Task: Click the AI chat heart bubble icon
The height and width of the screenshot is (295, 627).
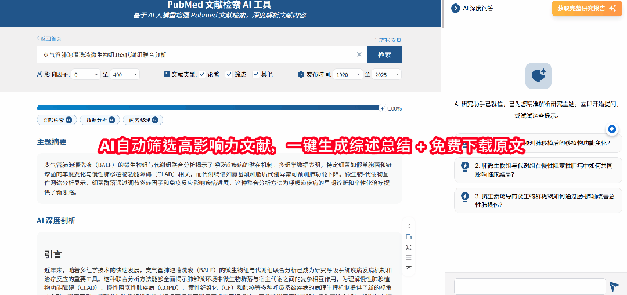Action: point(538,75)
